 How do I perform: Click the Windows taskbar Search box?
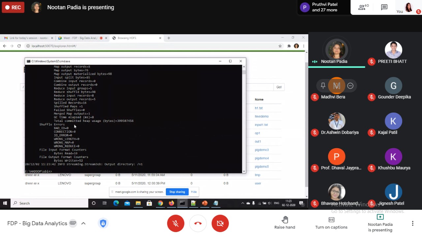(49, 203)
